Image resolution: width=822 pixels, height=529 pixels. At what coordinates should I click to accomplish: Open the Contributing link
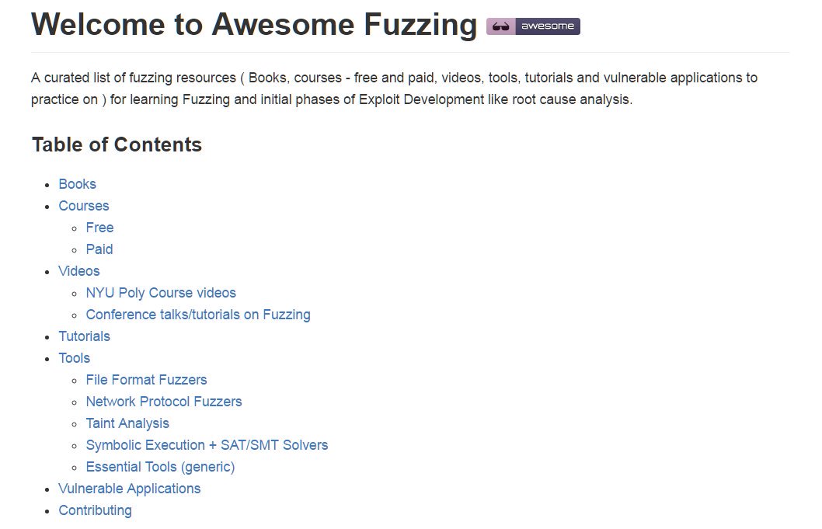tap(95, 510)
